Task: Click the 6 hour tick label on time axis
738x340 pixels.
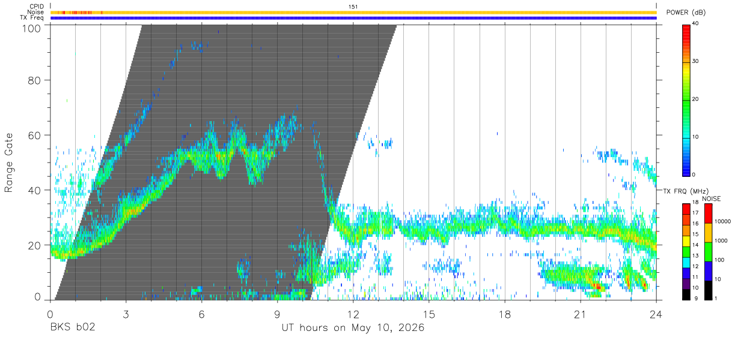Action: pyautogui.click(x=202, y=314)
